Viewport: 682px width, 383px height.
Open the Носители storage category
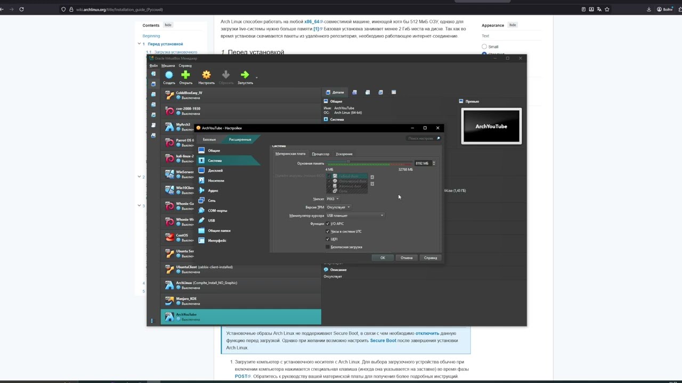[x=228, y=181]
